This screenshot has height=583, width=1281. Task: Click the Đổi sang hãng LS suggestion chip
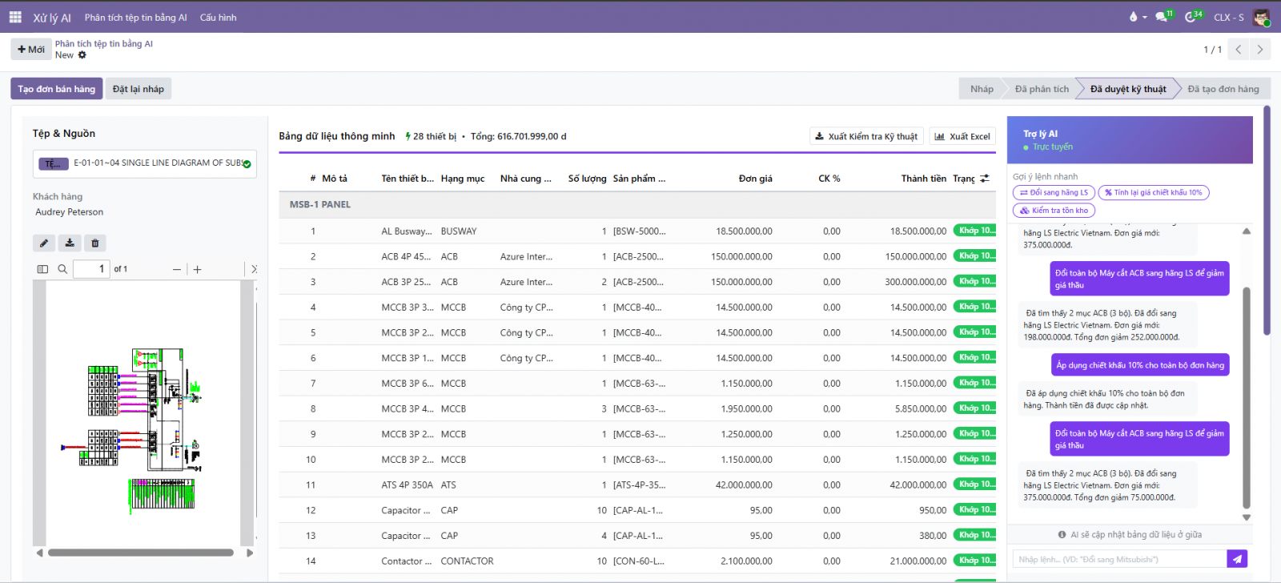1053,192
